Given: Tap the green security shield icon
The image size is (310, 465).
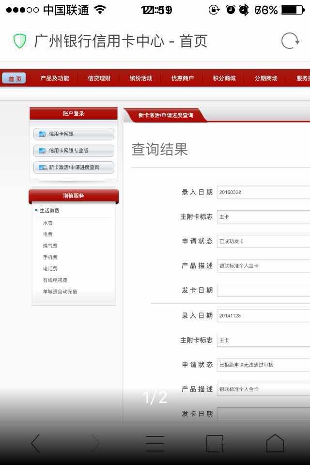Looking at the screenshot, I should (x=20, y=41).
